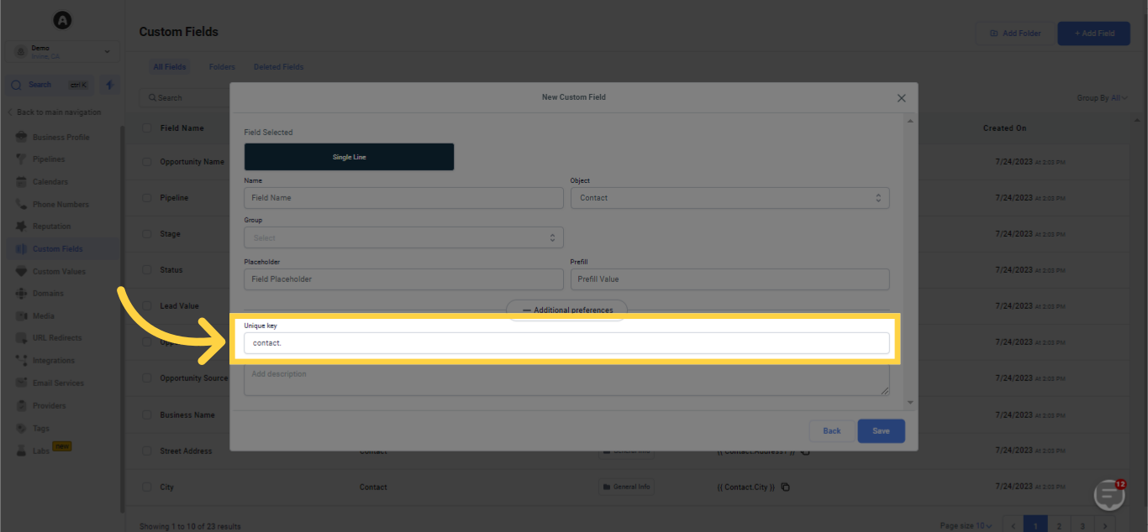Screen dimensions: 1148x532
Task: Click the lightning quick actions icon
Action: click(110, 85)
